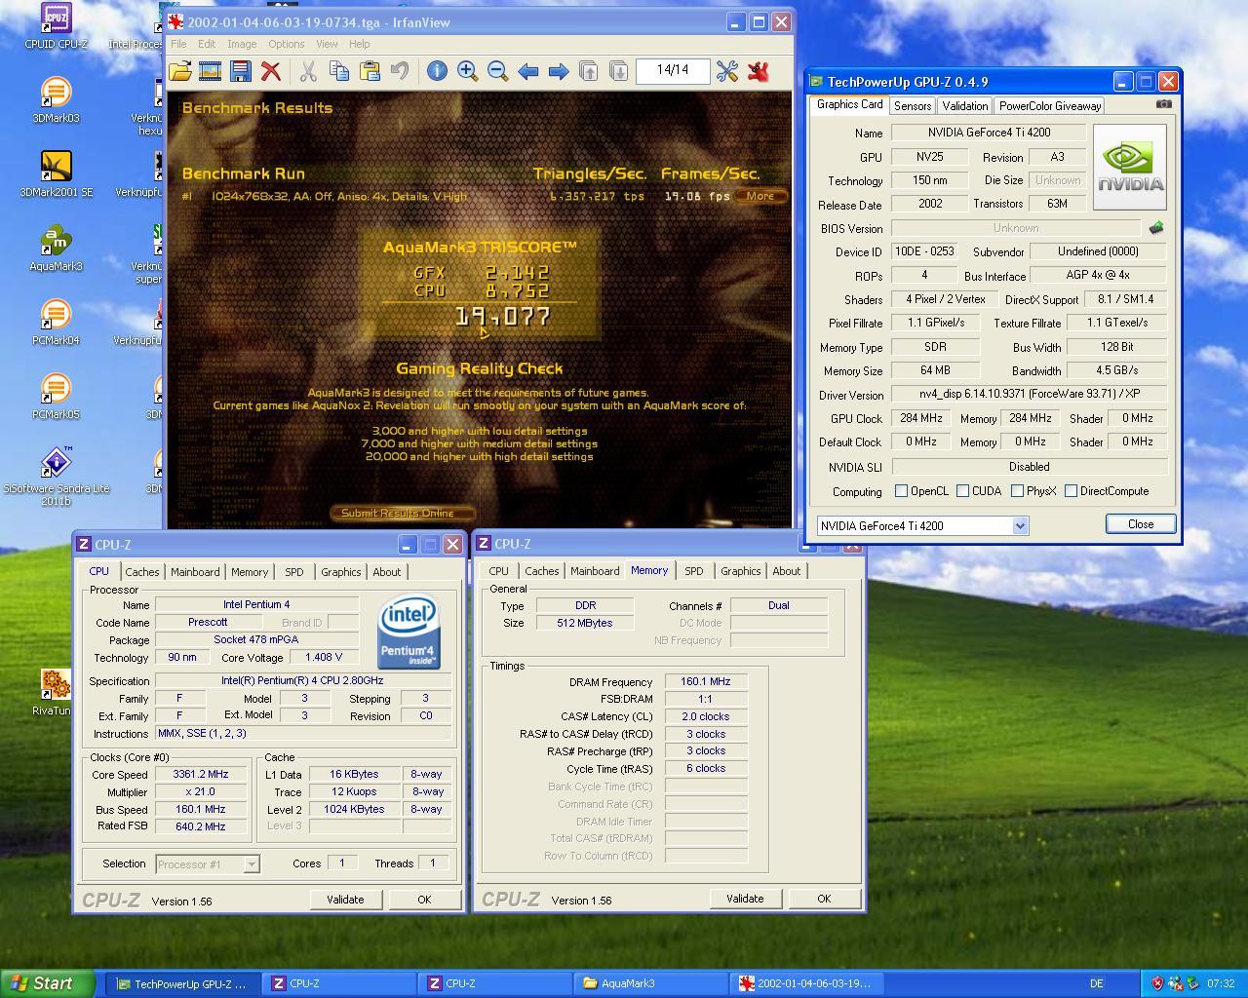Open the CPUID CPU-Z desktop shortcut
This screenshot has width=1248, height=998.
tap(56, 26)
